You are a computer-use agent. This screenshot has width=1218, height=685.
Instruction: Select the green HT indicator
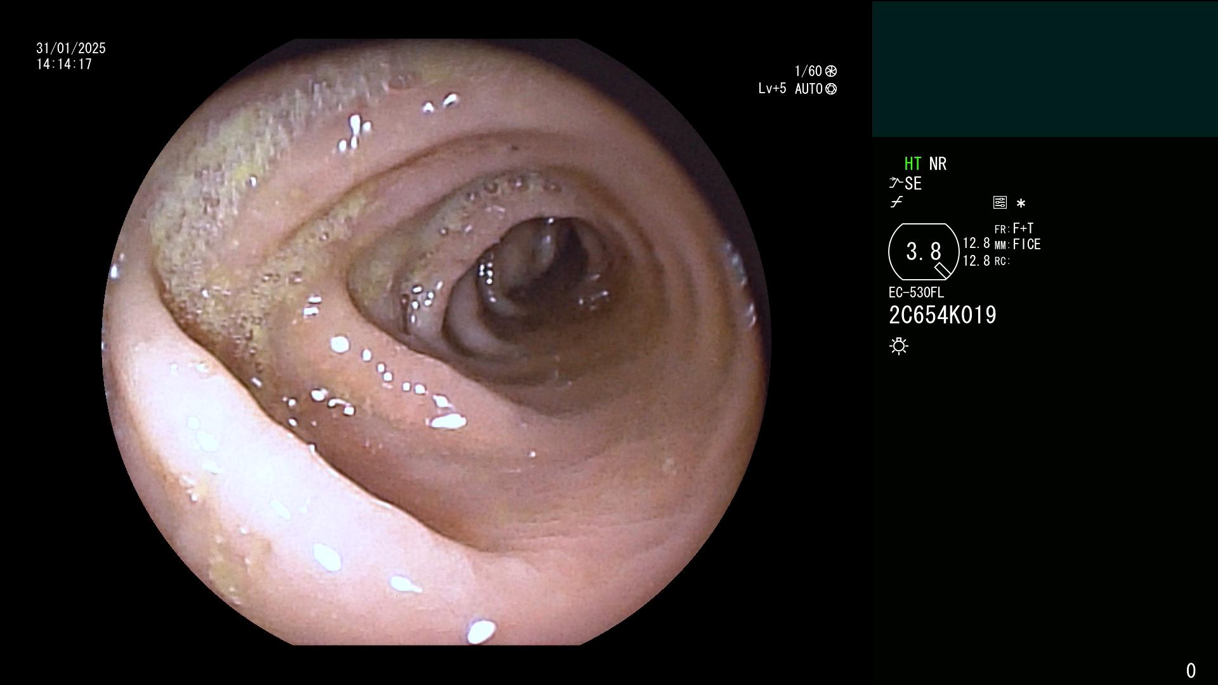[913, 164]
